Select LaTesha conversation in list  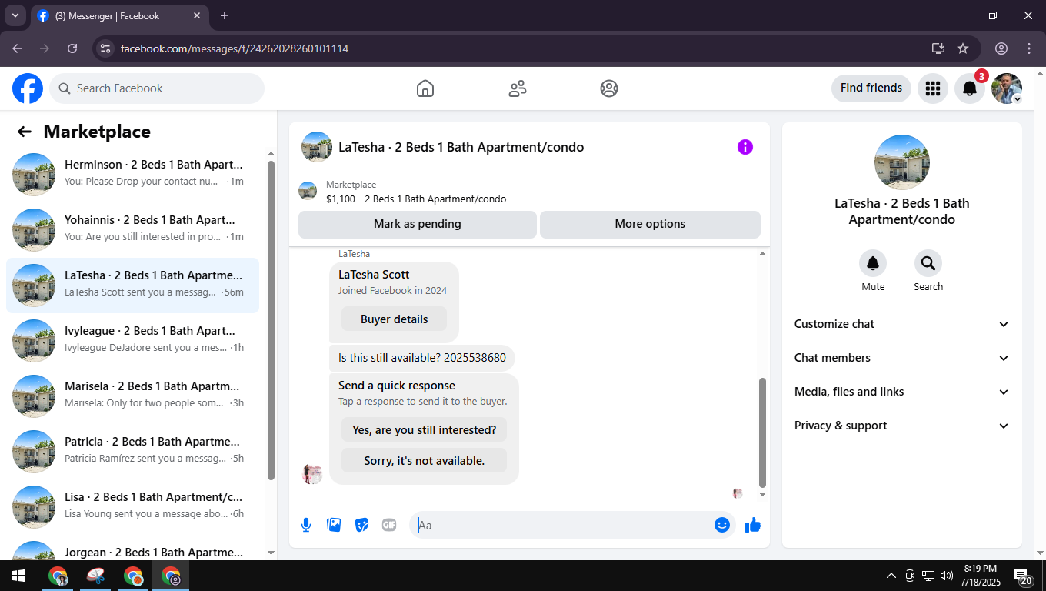(x=132, y=285)
